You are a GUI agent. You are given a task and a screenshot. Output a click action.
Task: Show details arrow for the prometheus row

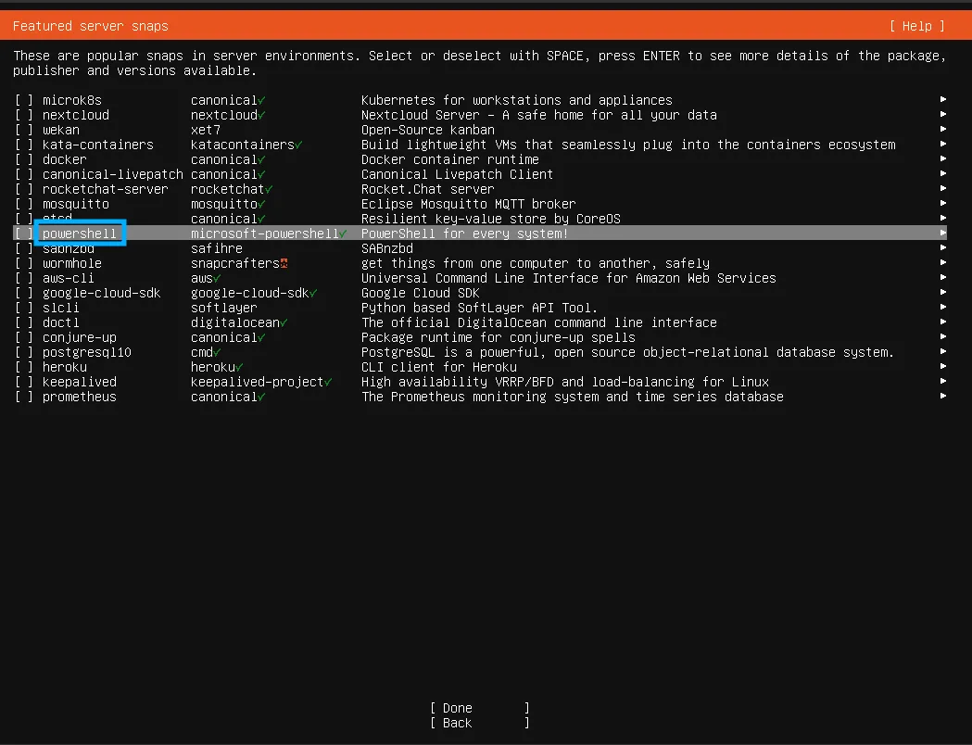coord(943,397)
